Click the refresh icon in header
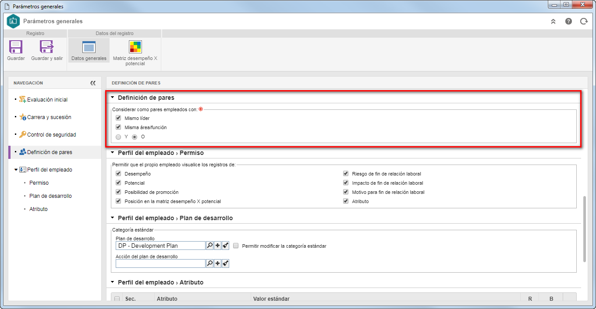 coord(584,21)
